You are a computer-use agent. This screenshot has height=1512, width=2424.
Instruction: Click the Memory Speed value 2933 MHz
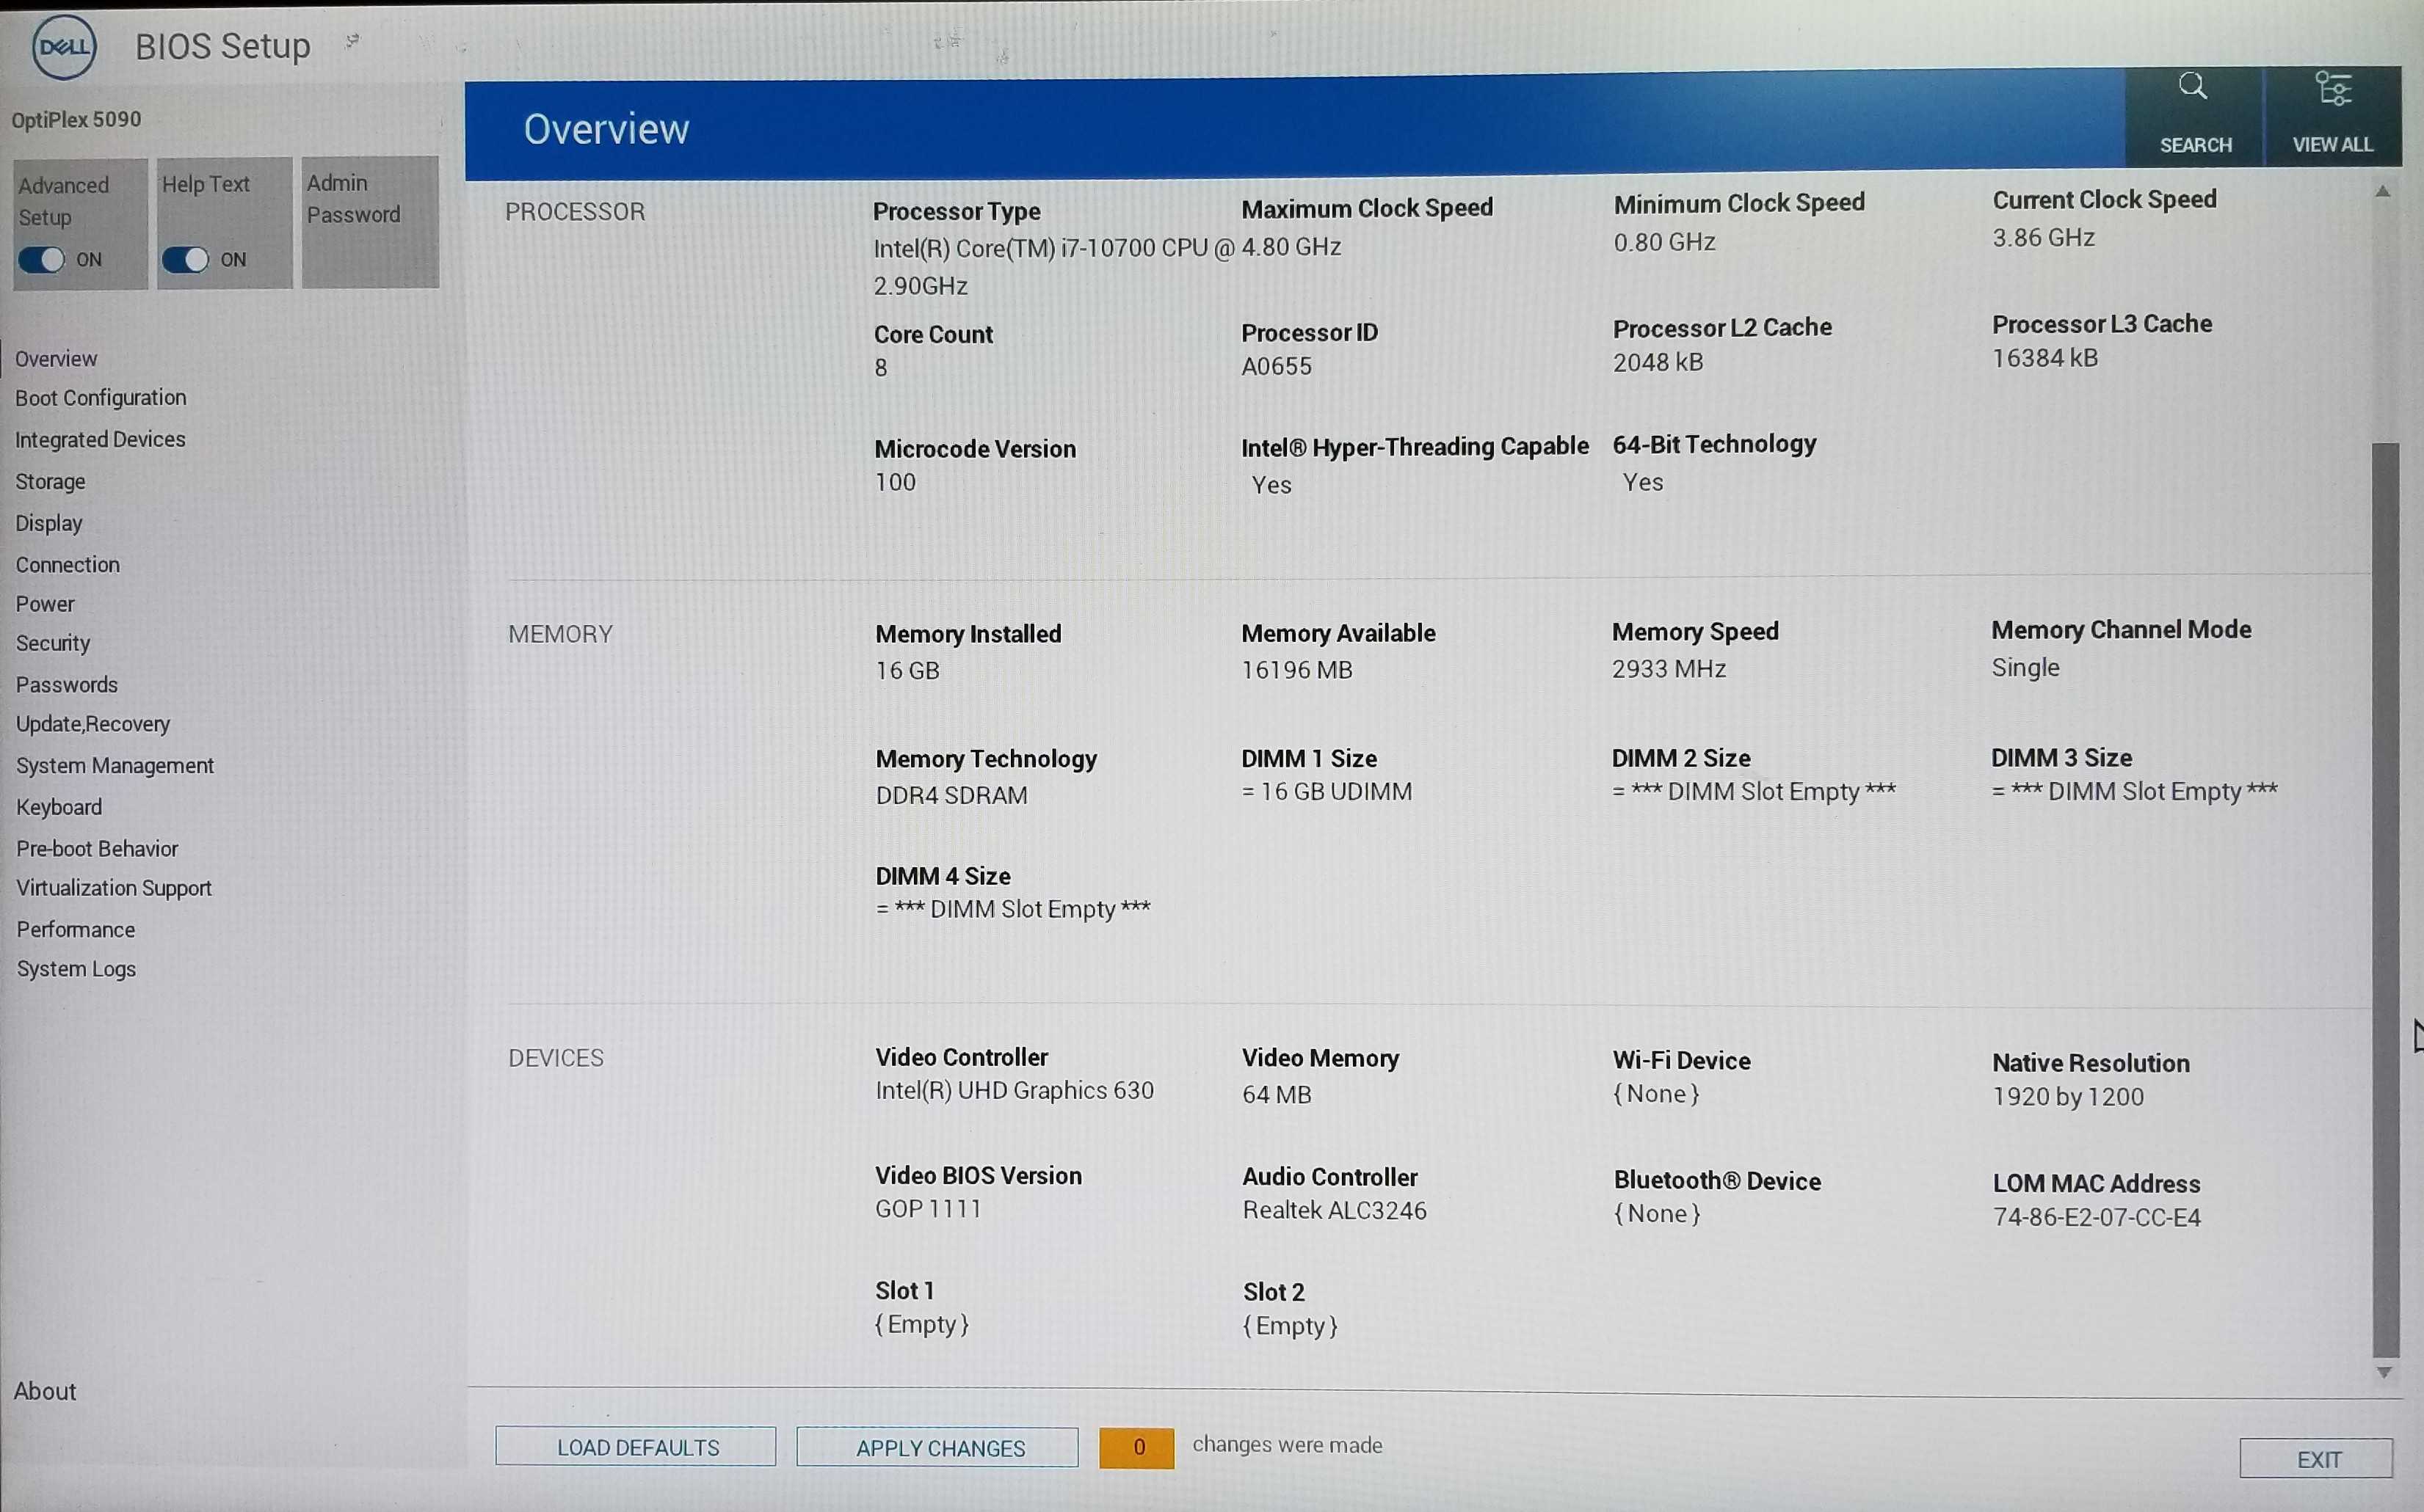(1669, 669)
